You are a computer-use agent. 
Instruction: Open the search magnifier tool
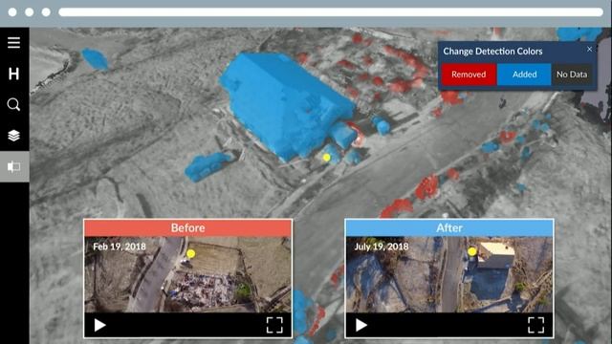pyautogui.click(x=13, y=104)
